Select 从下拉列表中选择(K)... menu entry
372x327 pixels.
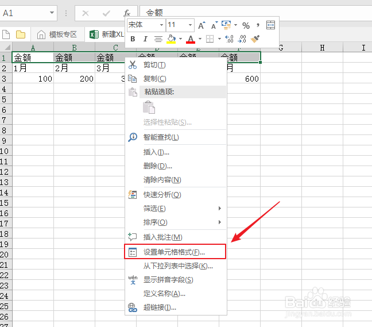(x=176, y=266)
